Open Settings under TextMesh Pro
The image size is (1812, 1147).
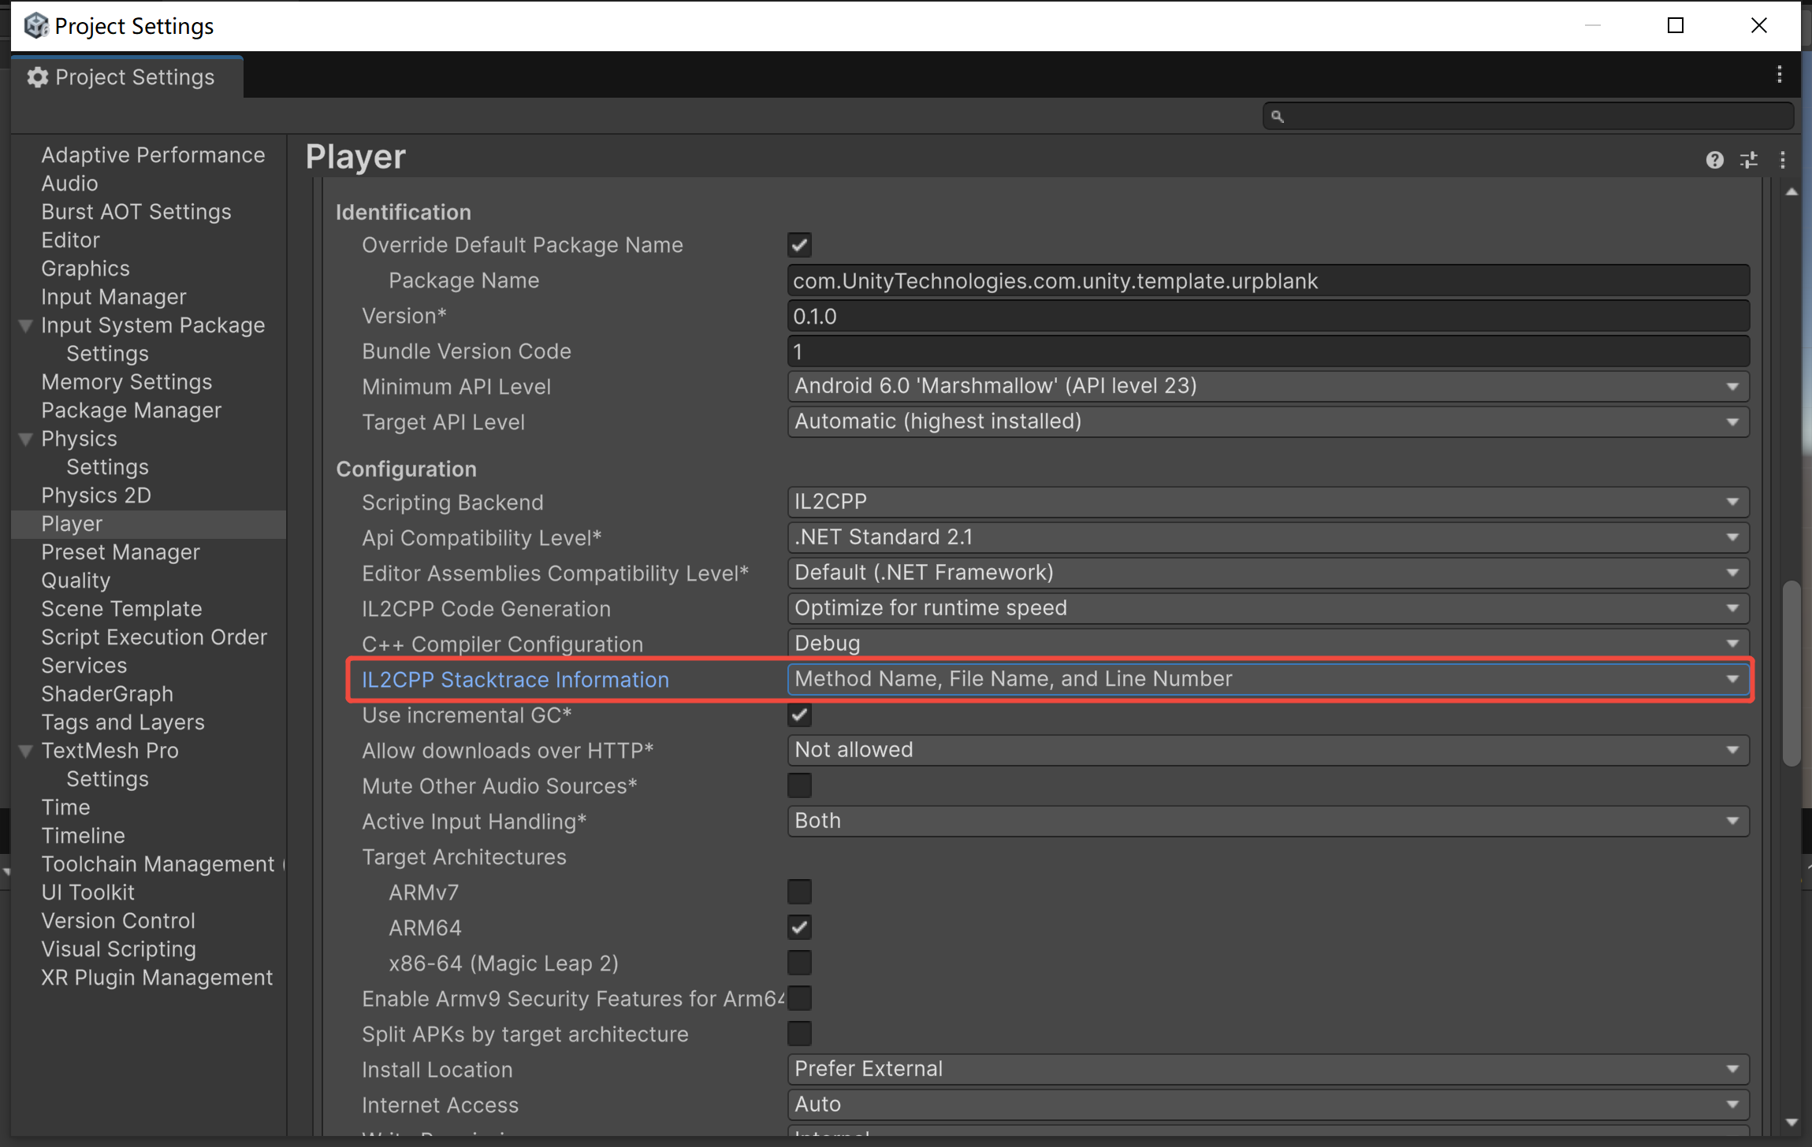tap(107, 779)
